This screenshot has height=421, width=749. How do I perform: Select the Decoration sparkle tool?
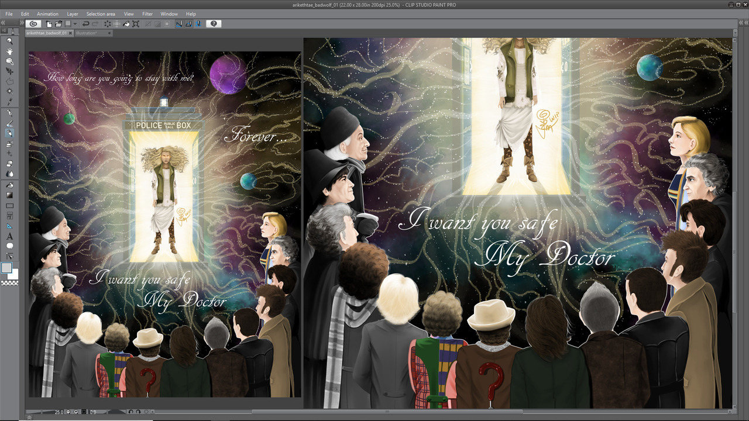point(9,153)
